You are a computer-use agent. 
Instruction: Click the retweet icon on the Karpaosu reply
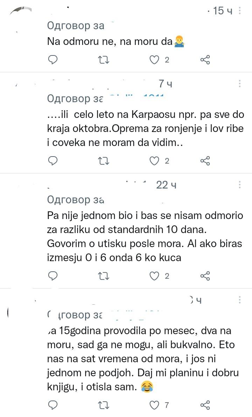pyautogui.click(x=103, y=161)
